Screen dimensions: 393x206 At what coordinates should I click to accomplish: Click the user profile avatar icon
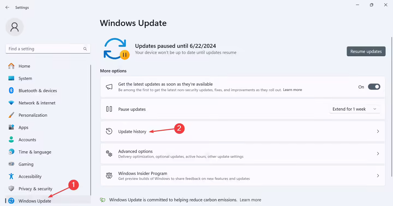(14, 27)
